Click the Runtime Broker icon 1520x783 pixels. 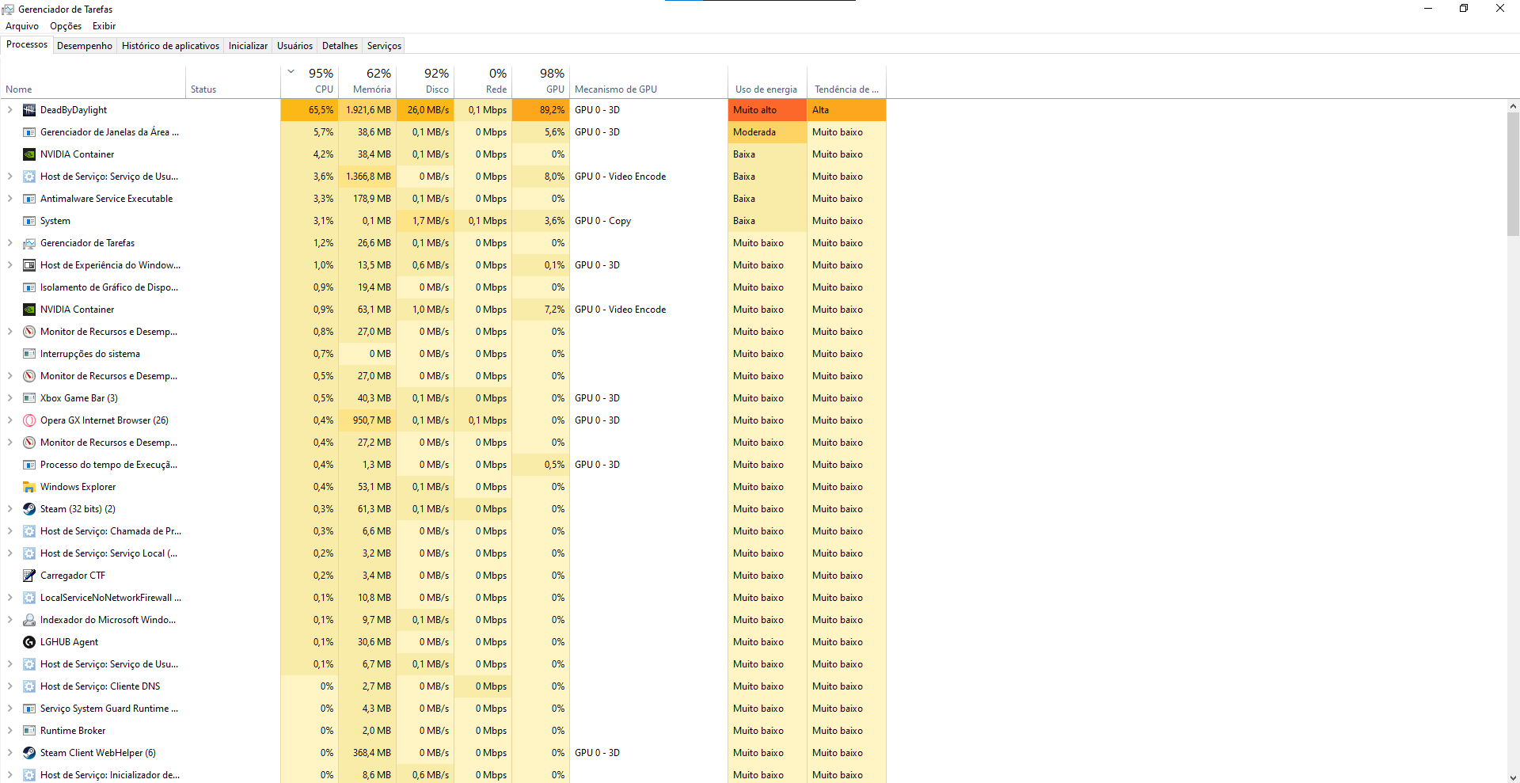coord(29,731)
